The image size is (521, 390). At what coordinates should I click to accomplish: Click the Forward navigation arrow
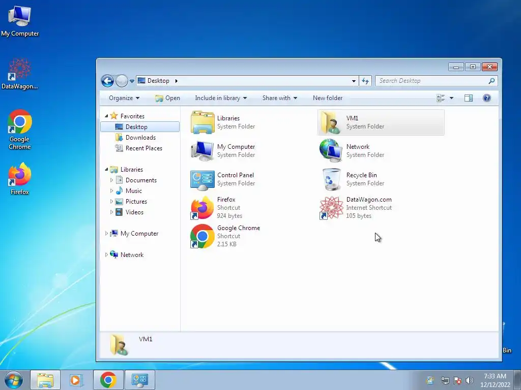[x=122, y=81]
